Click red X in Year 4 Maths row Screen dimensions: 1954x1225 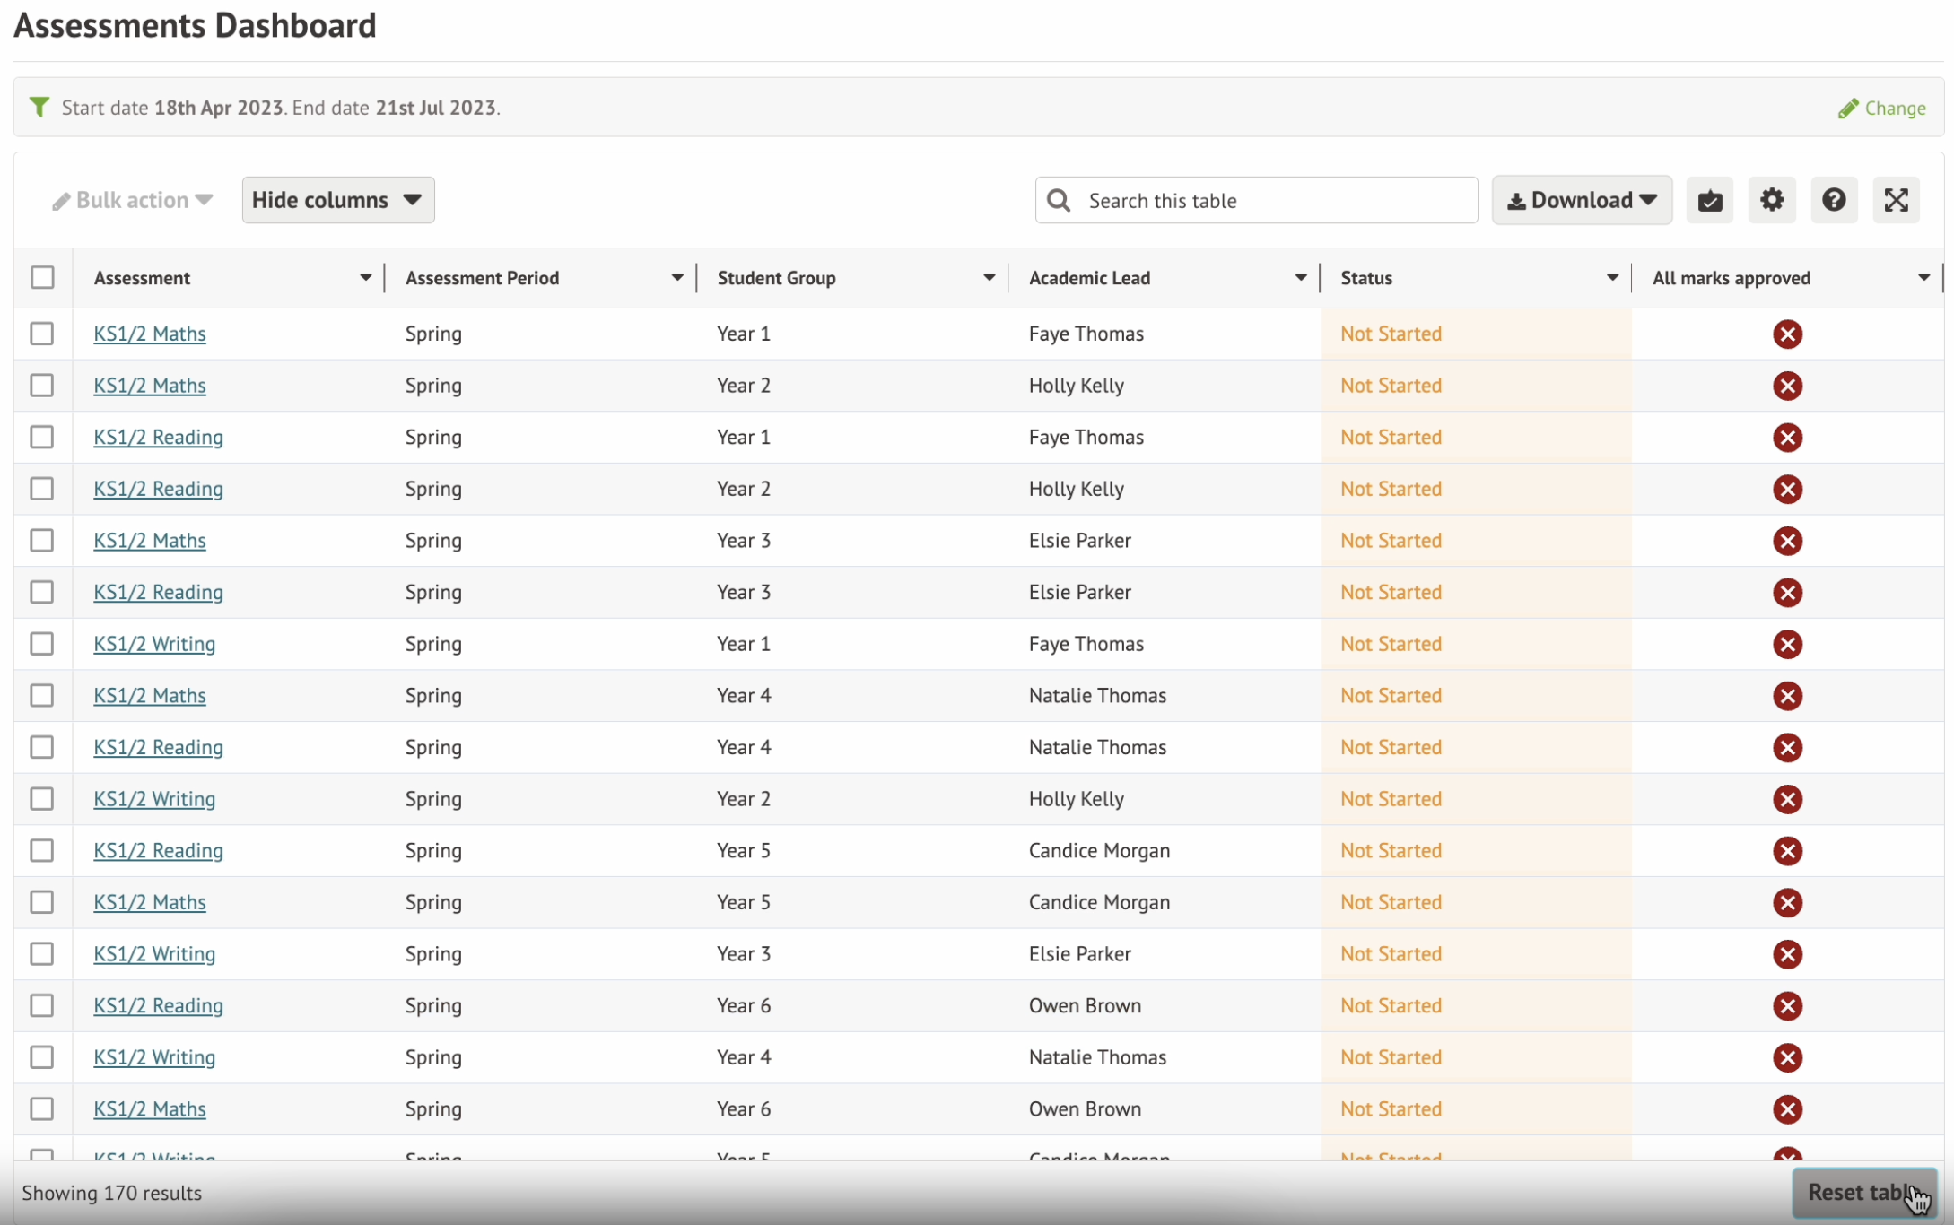point(1787,696)
